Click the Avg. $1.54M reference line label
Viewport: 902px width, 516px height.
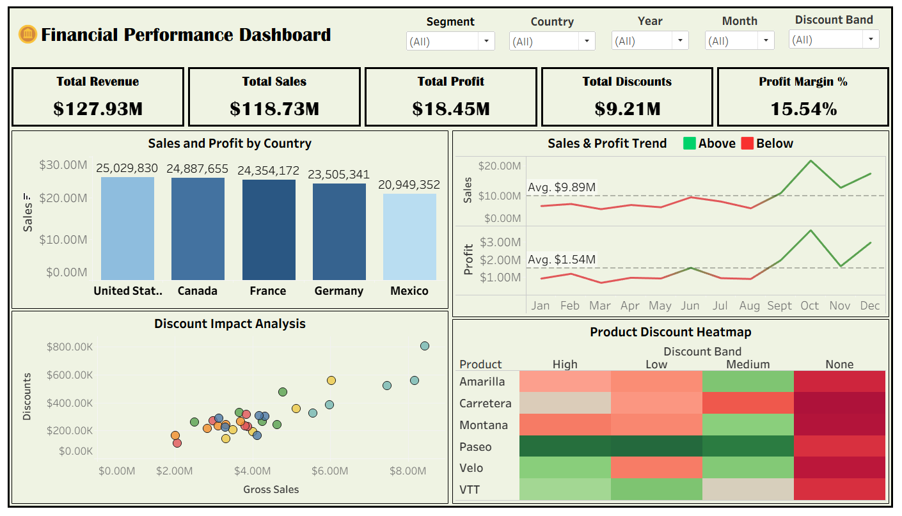(562, 260)
